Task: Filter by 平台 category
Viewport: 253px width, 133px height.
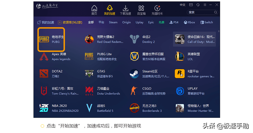Action: click(x=101, y=22)
